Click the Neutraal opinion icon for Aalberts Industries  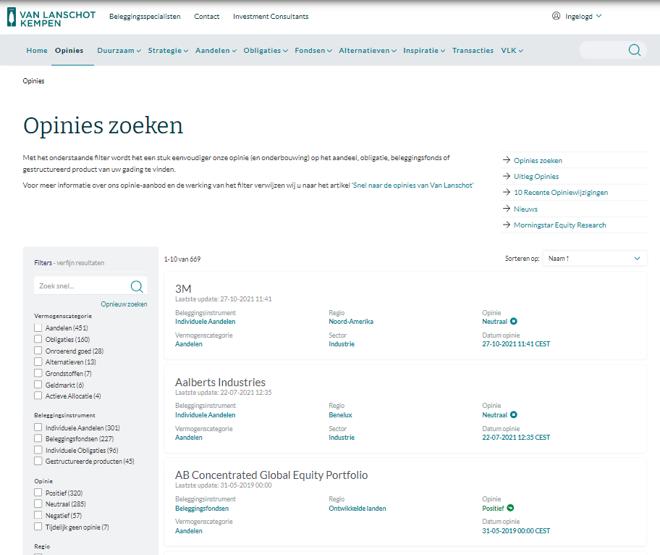point(514,414)
